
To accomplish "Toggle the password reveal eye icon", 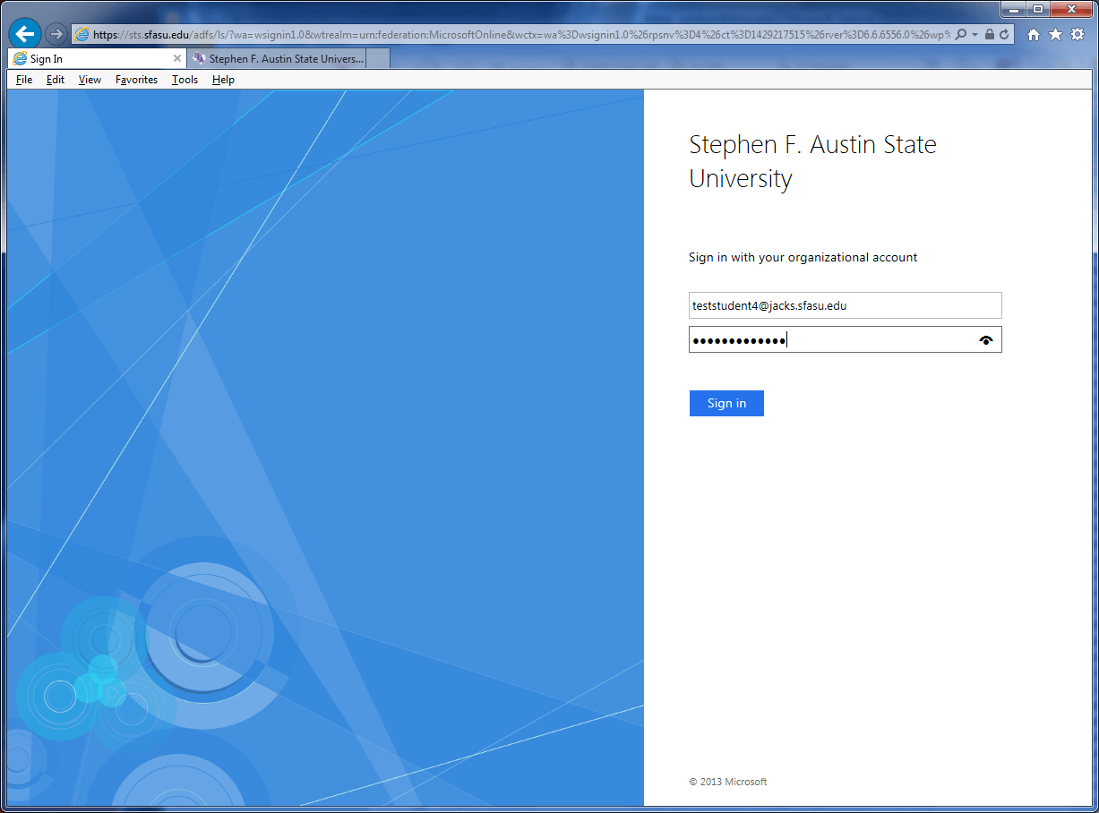I will (986, 340).
